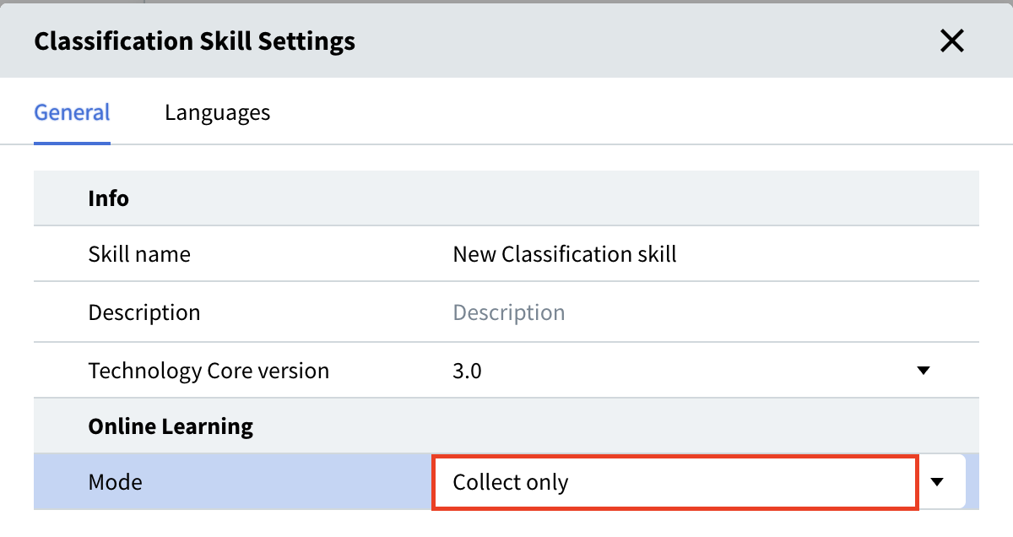The height and width of the screenshot is (537, 1013).
Task: Switch to the Languages tab
Action: pyautogui.click(x=217, y=112)
